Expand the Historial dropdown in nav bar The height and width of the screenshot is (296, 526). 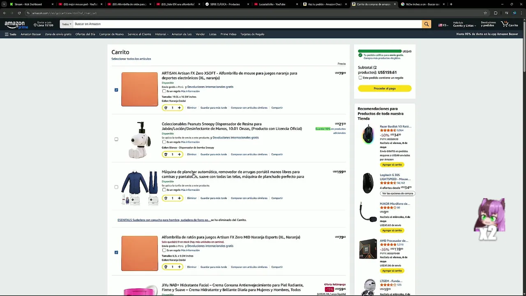point(161,34)
